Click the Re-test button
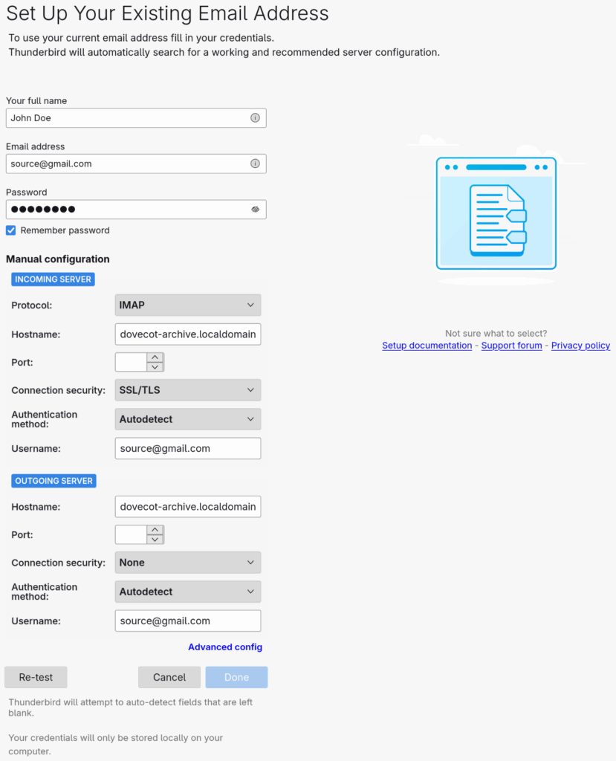 tap(36, 677)
